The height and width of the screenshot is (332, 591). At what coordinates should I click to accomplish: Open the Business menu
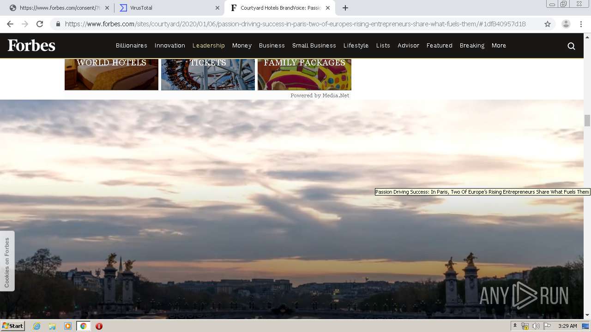tap(272, 46)
